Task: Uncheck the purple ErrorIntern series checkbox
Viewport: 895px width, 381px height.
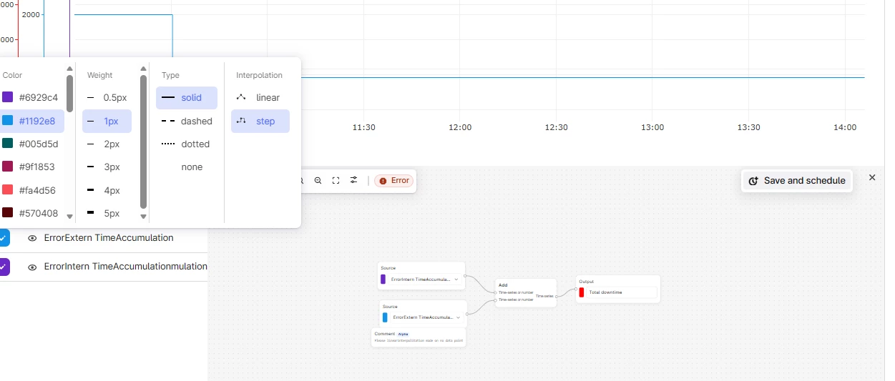Action: click(x=4, y=267)
